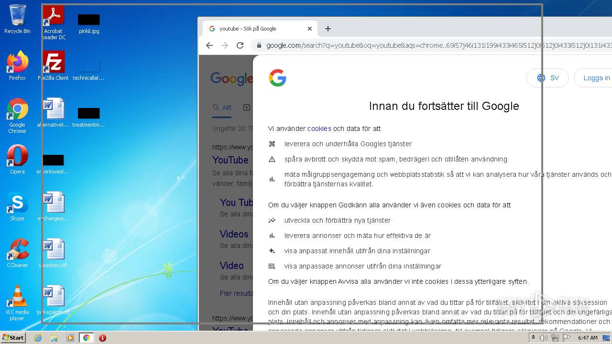Screen dimensions: 612x344
Task: Open the volume speaker tray icon
Action: click(x=544, y=338)
